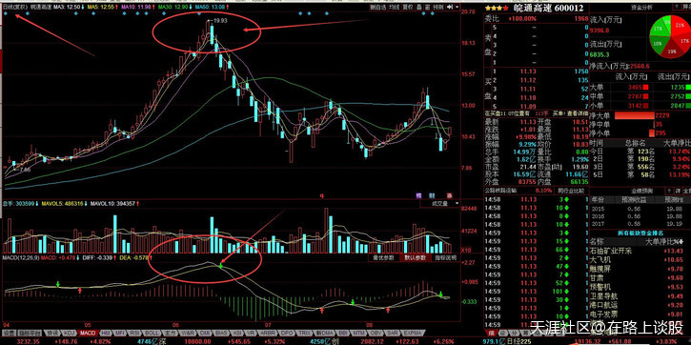The image size is (691, 345).
Task: Click the purple 榜 marker icon on chart
Action: click(x=419, y=194)
